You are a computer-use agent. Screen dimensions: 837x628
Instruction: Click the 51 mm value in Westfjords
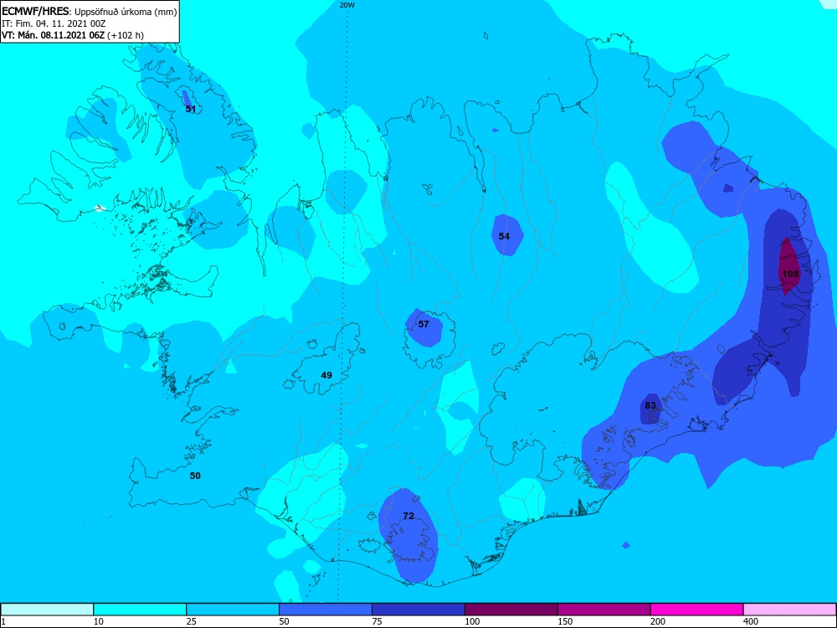(x=191, y=109)
